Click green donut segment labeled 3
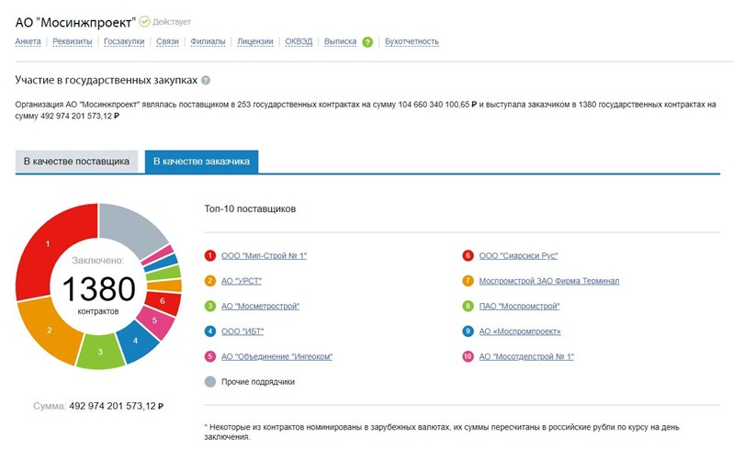 100,352
